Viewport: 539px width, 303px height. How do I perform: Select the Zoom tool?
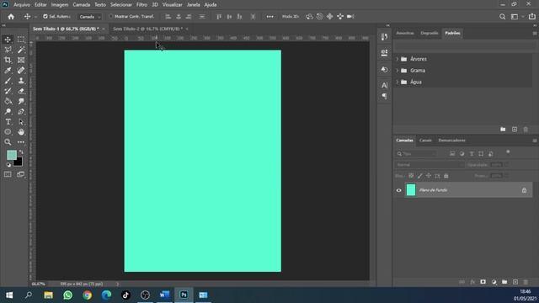coord(8,142)
